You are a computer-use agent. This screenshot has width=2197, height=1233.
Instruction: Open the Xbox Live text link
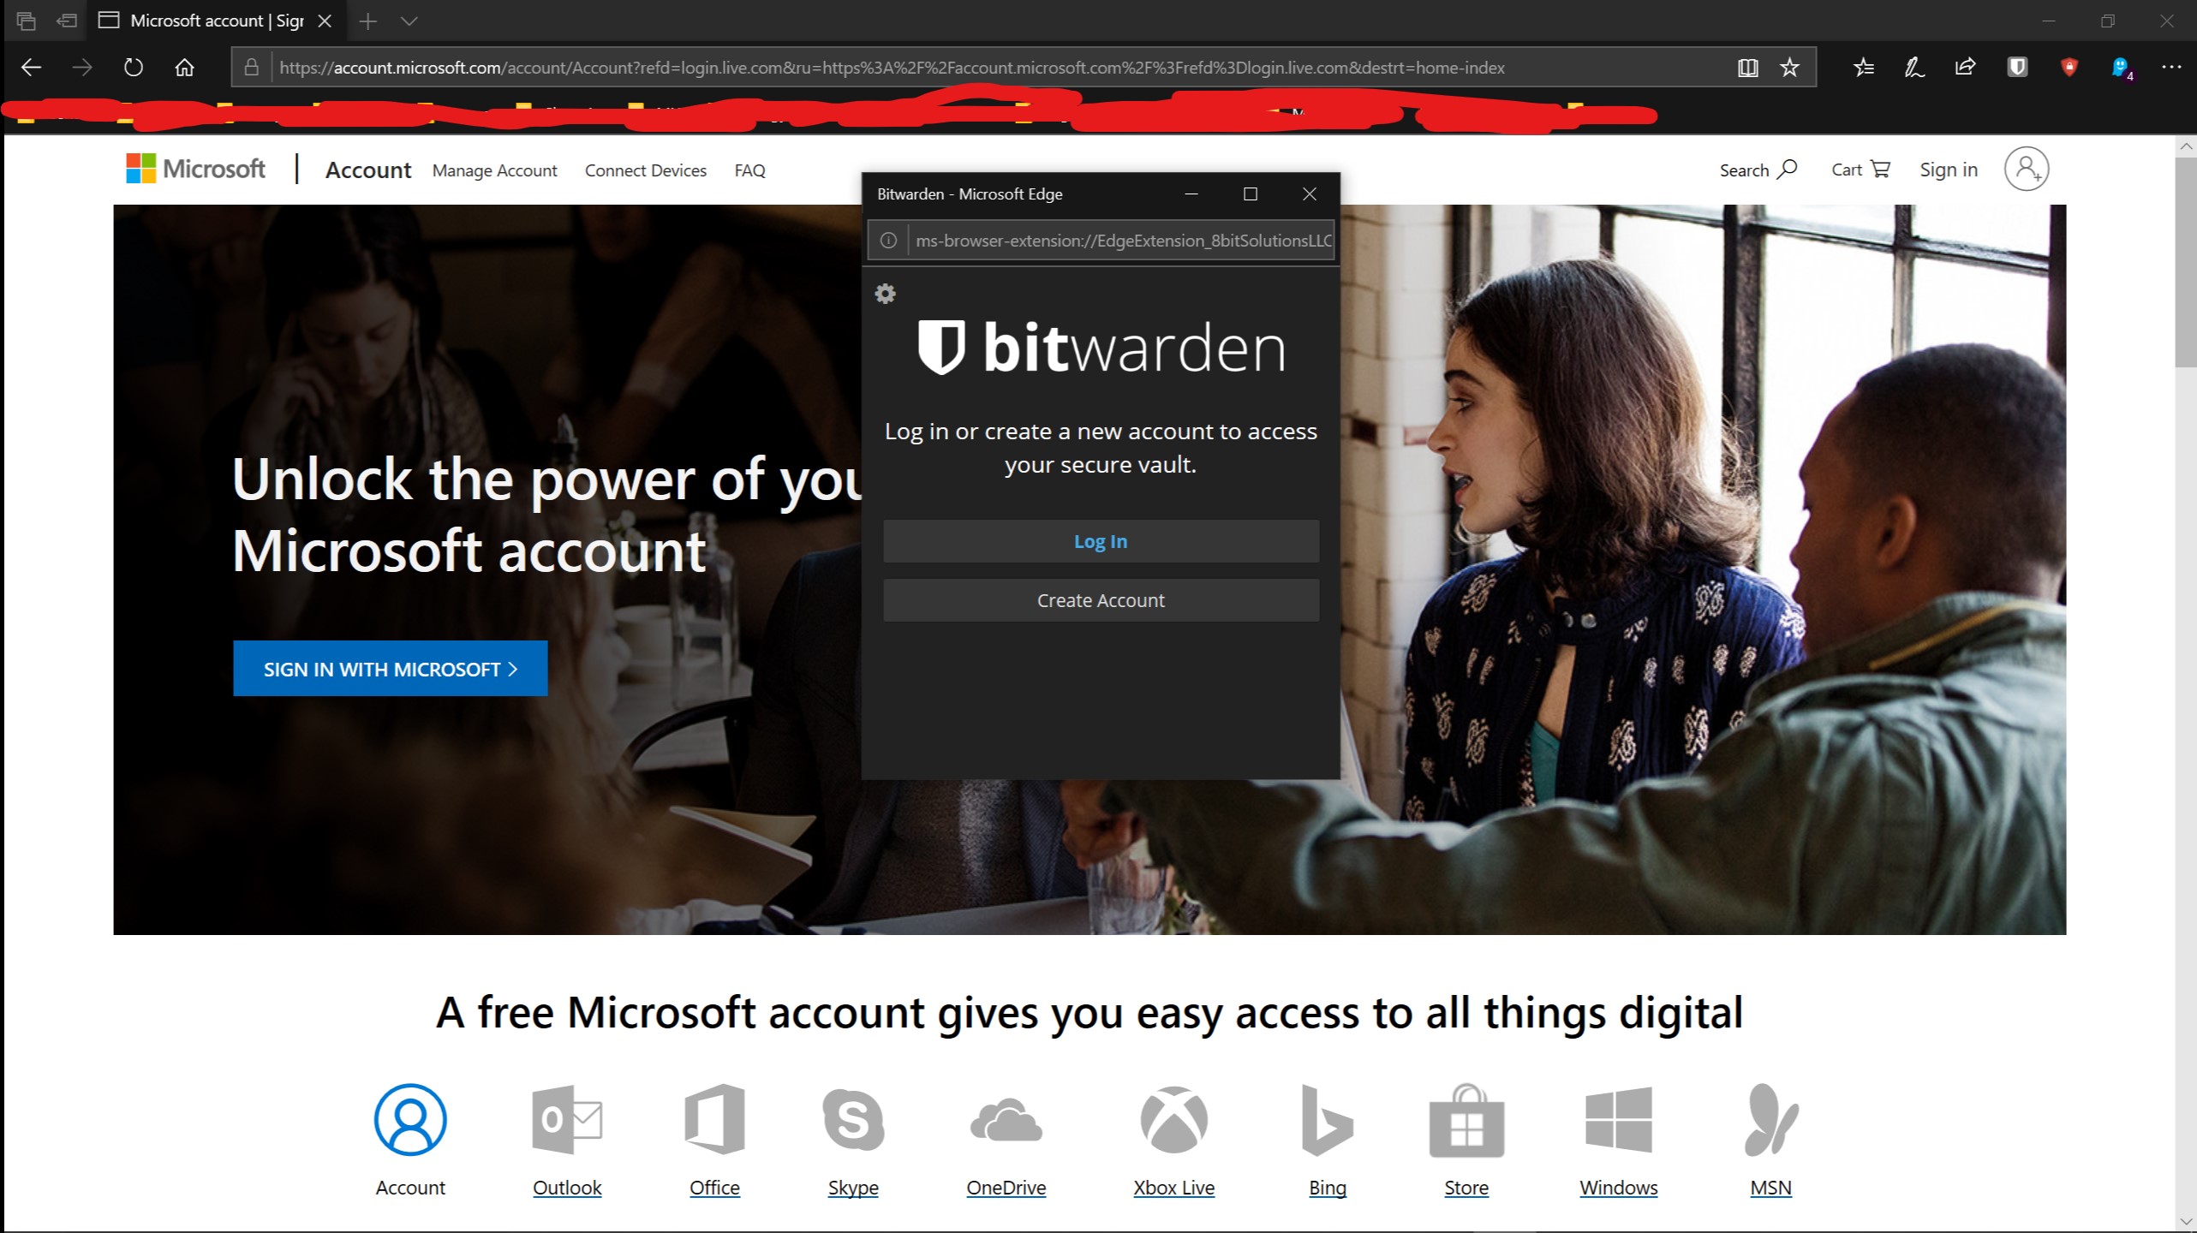point(1173,1188)
